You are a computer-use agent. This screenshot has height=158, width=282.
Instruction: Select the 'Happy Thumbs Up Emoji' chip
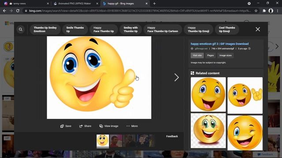click(x=198, y=29)
